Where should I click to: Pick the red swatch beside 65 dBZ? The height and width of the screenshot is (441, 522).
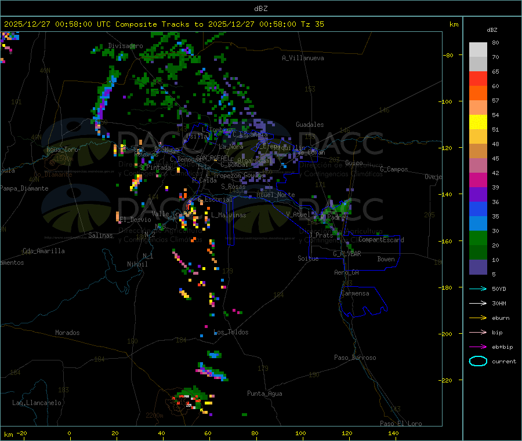click(478, 78)
